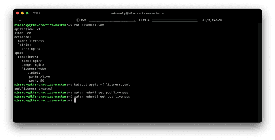Click the line 'httpGet:'
This screenshot has height=140, width=275.
point(33,73)
